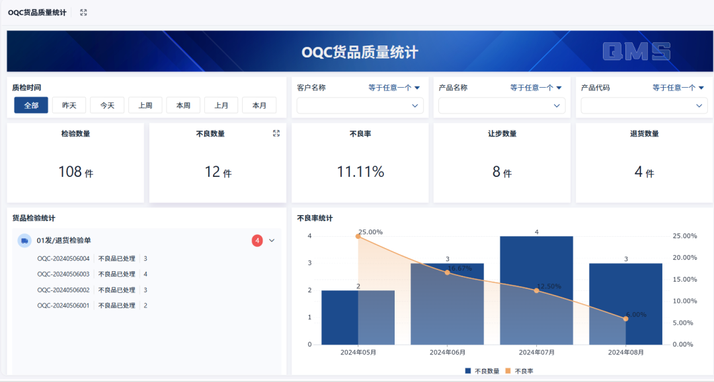714x382 pixels.
Task: Select the 全部 time filter
Action: pyautogui.click(x=31, y=106)
